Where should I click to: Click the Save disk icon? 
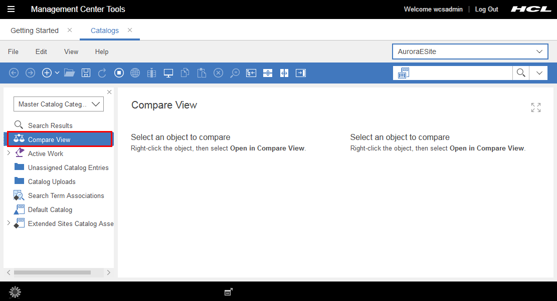click(x=86, y=73)
